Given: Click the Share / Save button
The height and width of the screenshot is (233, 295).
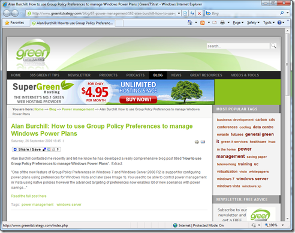Looking at the screenshot, I should coord(37,150).
